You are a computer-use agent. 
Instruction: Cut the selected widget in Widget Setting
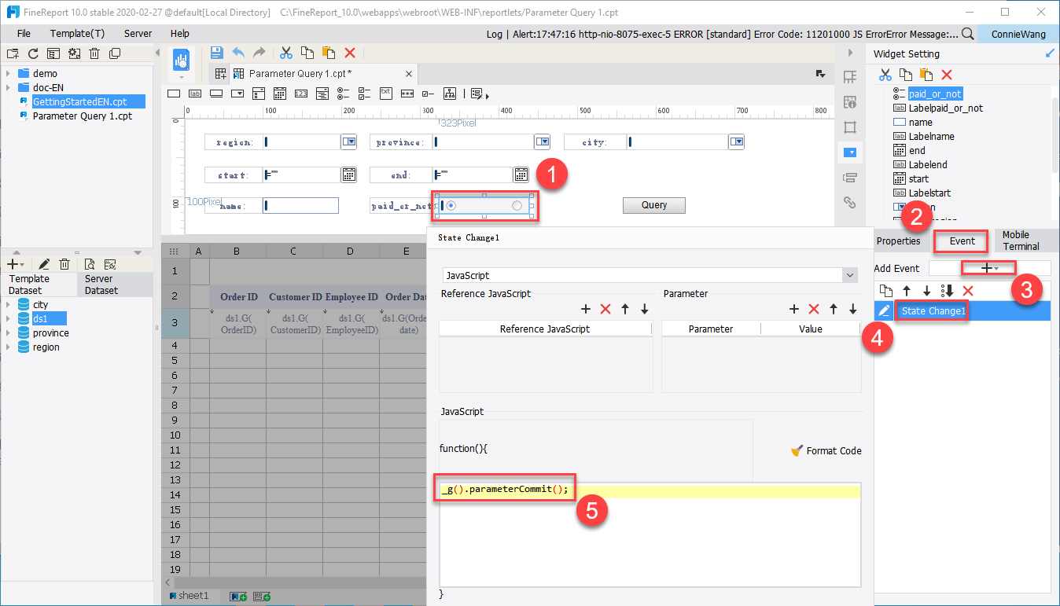[x=885, y=74]
